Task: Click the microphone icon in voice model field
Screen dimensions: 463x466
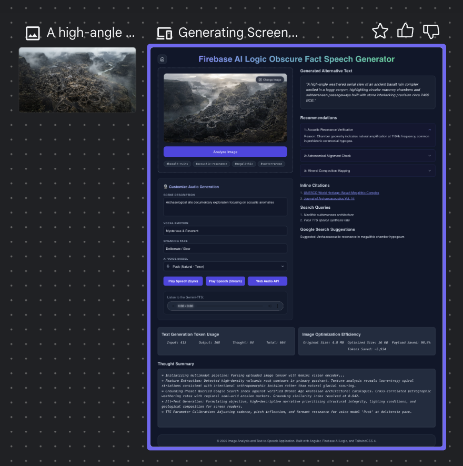Action: click(x=168, y=267)
